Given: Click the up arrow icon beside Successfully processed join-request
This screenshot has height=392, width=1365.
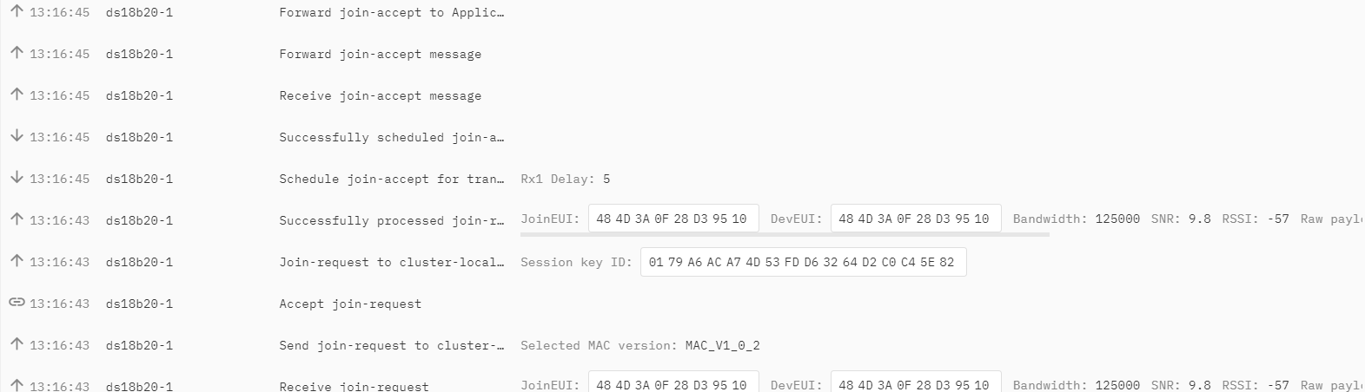Looking at the screenshot, I should (x=17, y=219).
